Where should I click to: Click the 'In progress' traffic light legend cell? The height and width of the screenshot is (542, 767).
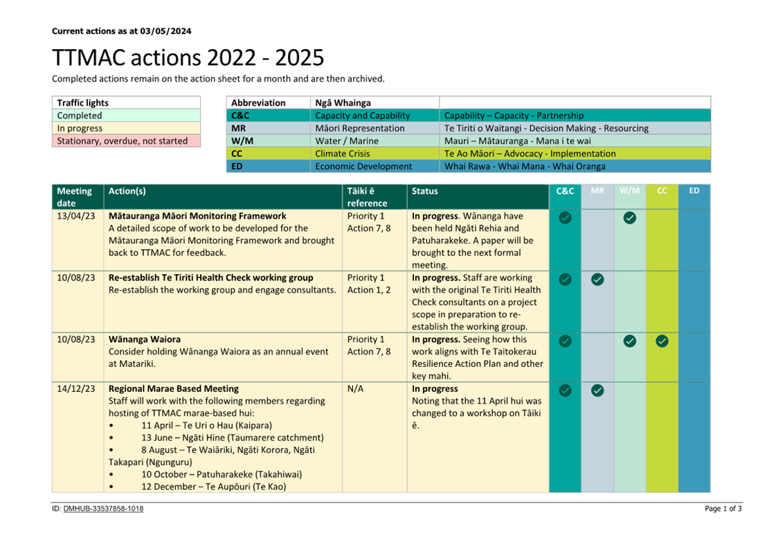coord(126,128)
